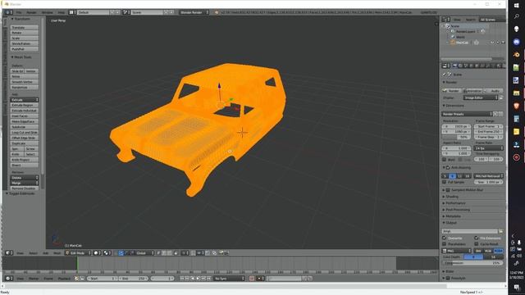Click the RenderLayers item in outliner

pyautogui.click(x=465, y=31)
